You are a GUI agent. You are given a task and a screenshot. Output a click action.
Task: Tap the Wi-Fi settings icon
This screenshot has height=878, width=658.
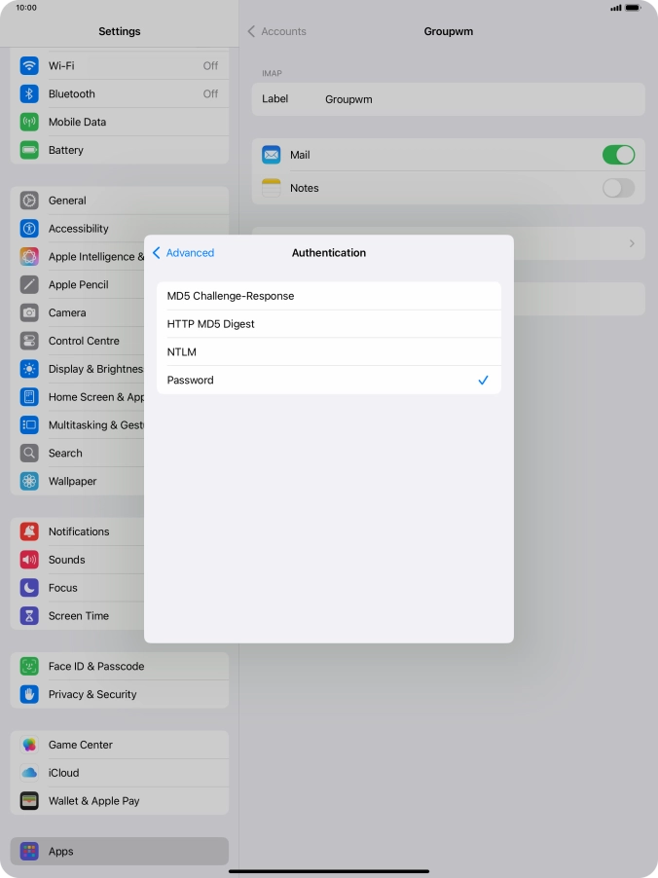(x=29, y=66)
